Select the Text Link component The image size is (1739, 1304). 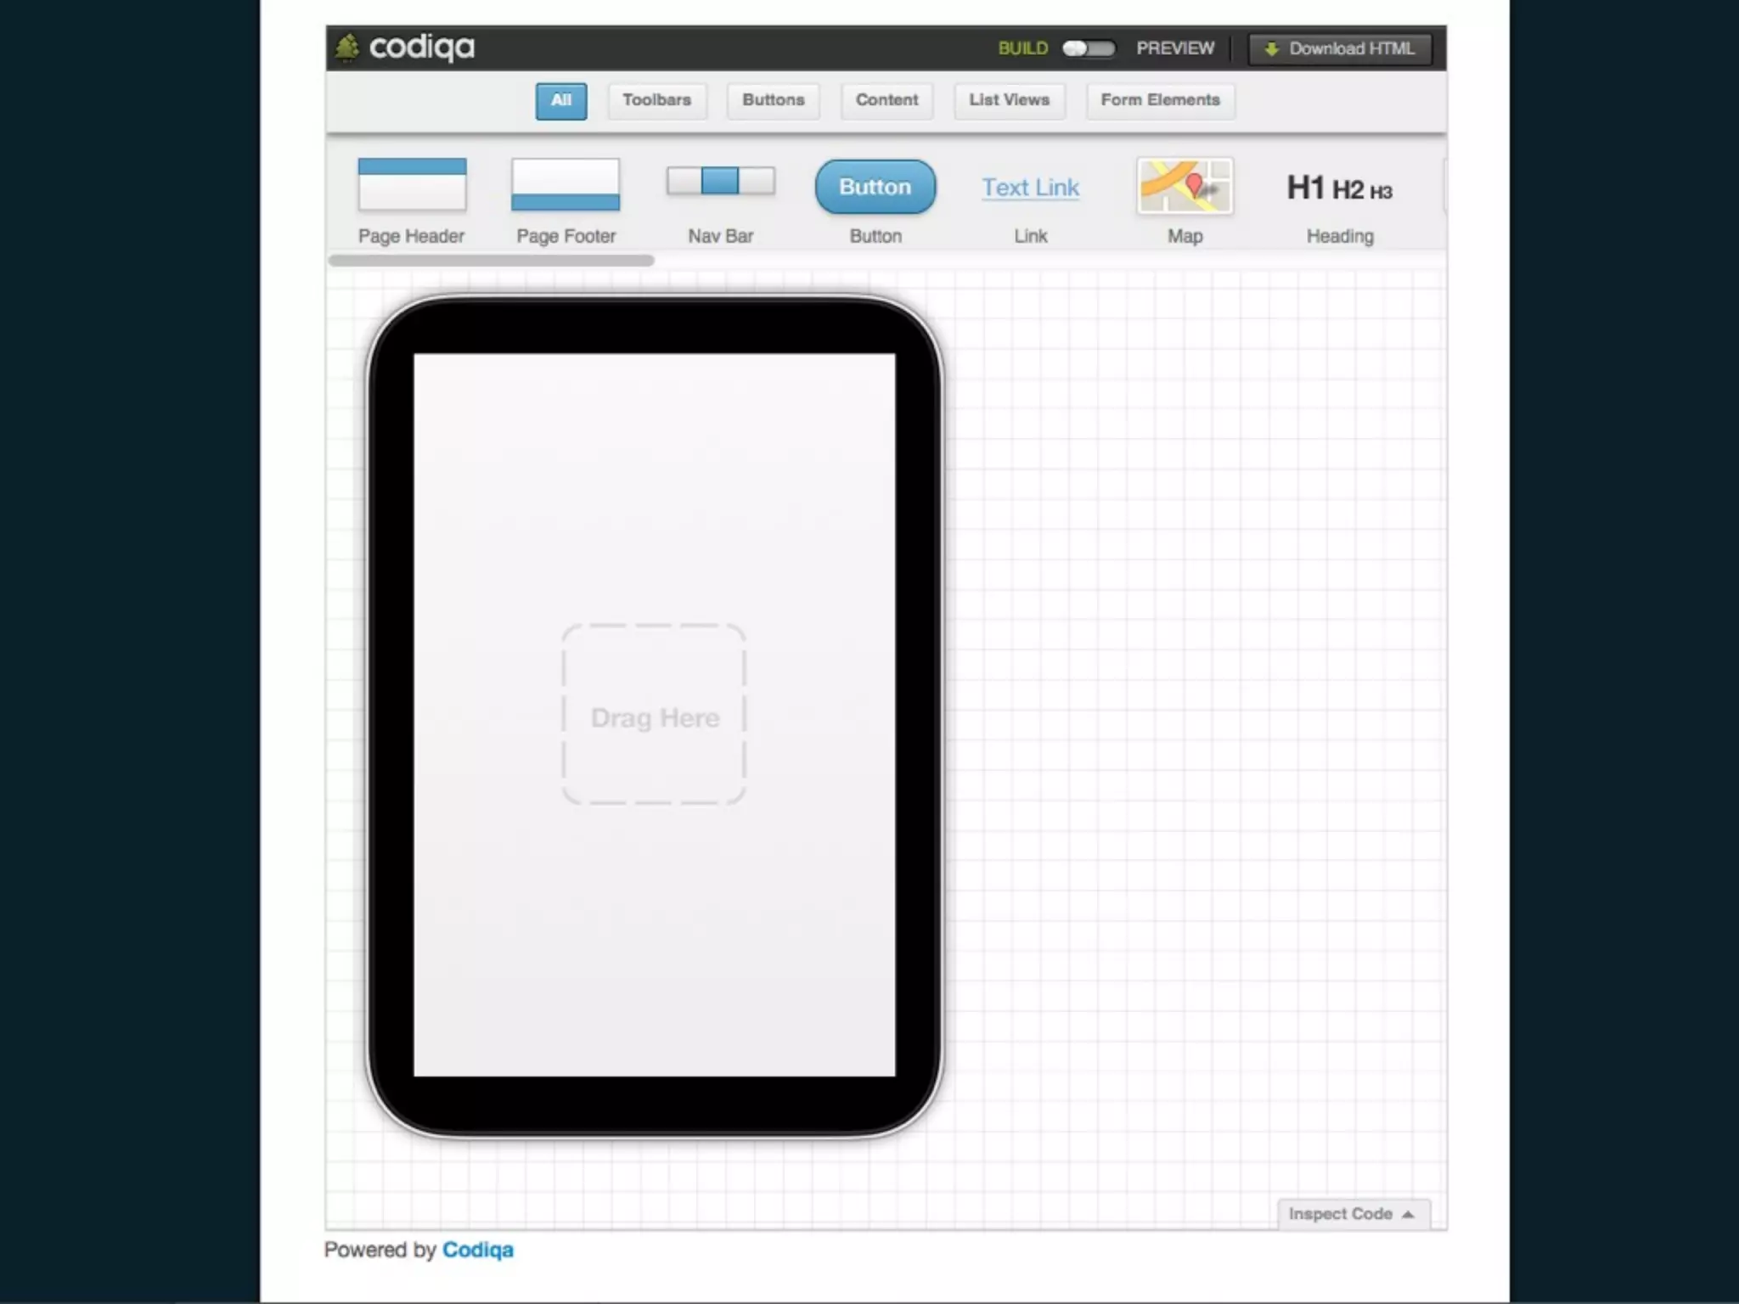click(x=1030, y=188)
